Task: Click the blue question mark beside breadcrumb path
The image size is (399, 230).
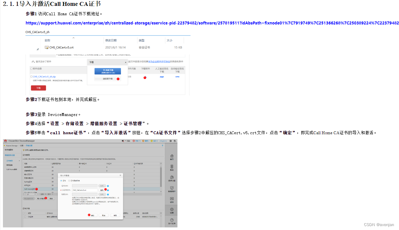Action: 162,146
